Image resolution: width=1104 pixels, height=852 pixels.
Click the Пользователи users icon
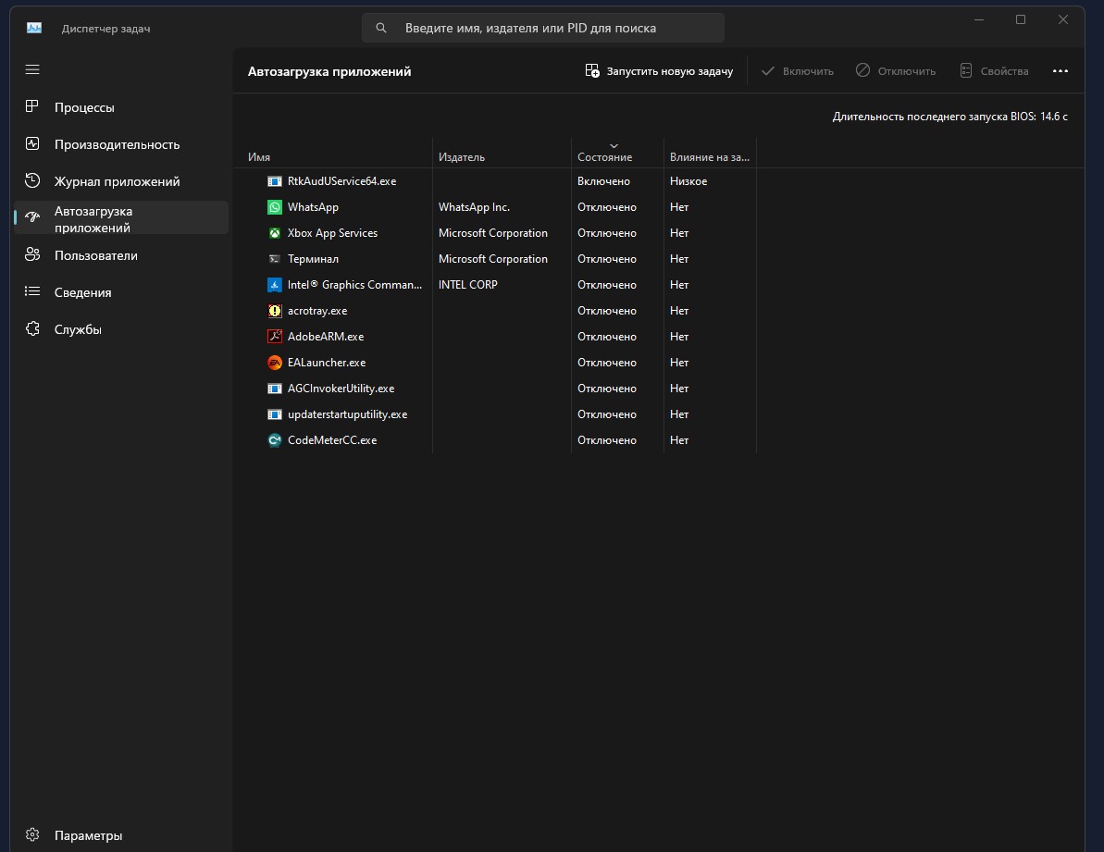[x=32, y=254]
